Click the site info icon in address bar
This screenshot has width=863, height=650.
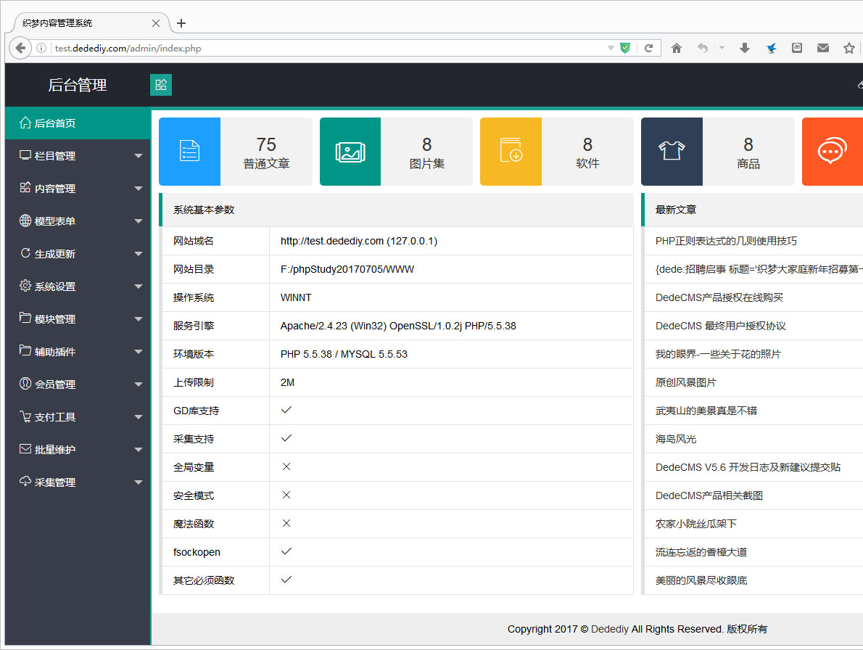click(x=41, y=48)
